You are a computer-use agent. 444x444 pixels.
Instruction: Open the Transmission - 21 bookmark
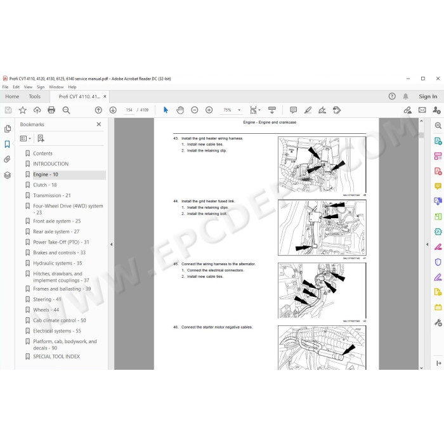52,195
